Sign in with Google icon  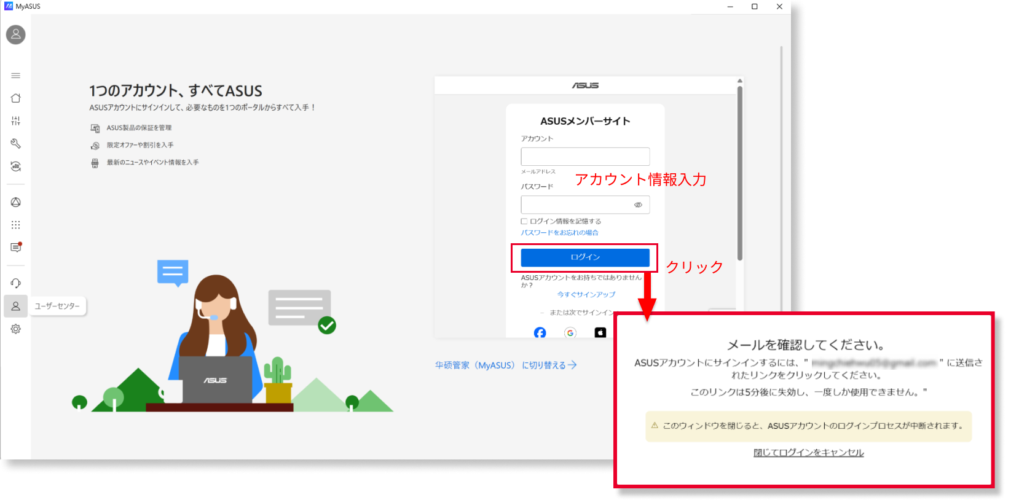(x=570, y=332)
